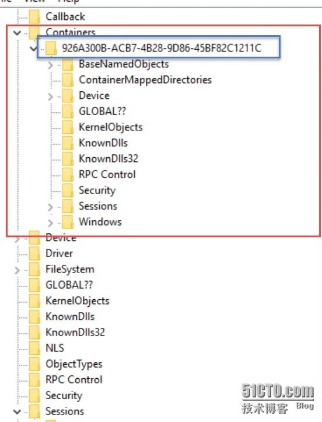
Task: Select the RPC Control folder icon inside the container
Action: tap(68, 175)
